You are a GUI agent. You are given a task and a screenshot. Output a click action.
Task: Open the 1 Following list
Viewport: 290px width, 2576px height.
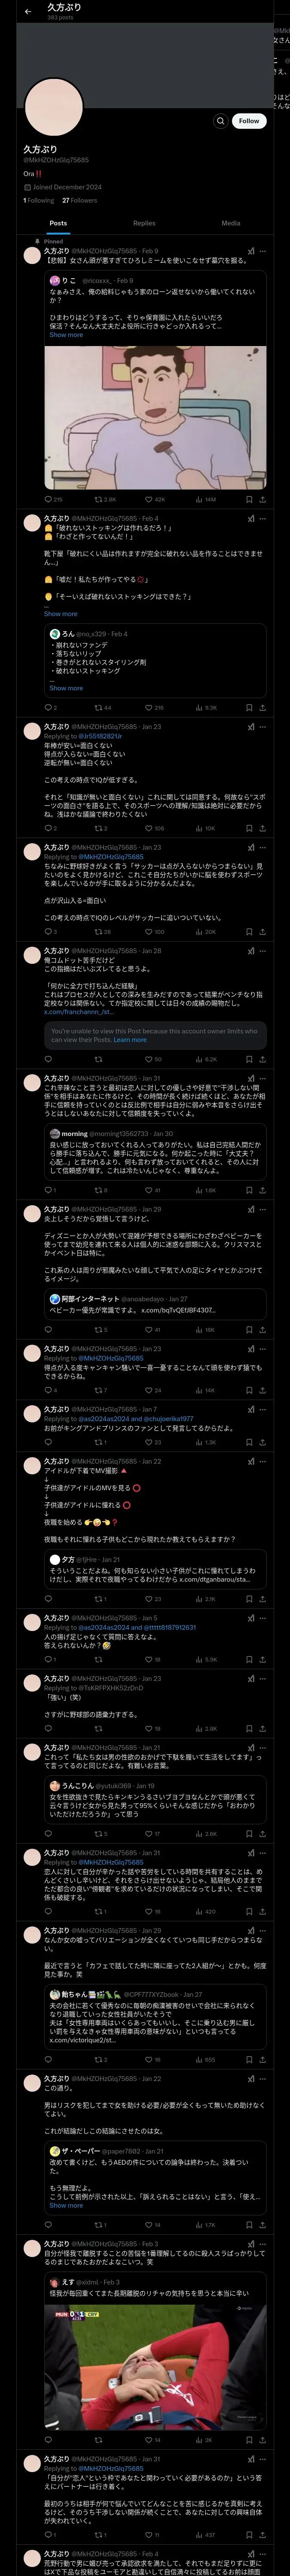(x=39, y=200)
